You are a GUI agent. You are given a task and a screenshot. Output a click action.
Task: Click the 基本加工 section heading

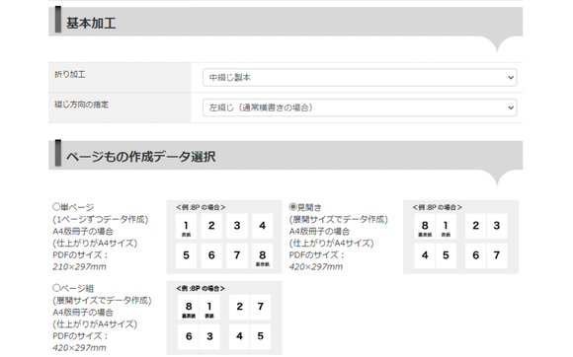click(x=91, y=24)
